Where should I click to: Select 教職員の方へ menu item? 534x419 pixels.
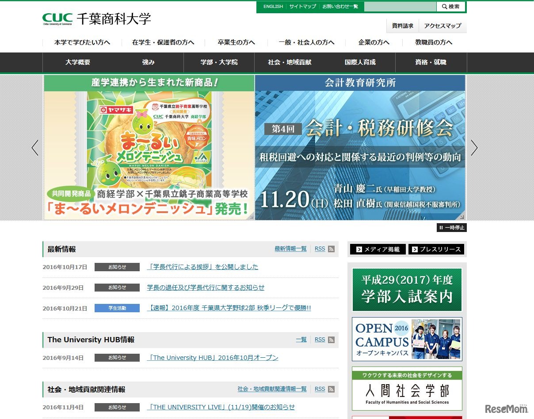[434, 42]
